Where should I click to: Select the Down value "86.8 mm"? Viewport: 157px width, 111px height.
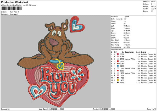coord(127,33)
